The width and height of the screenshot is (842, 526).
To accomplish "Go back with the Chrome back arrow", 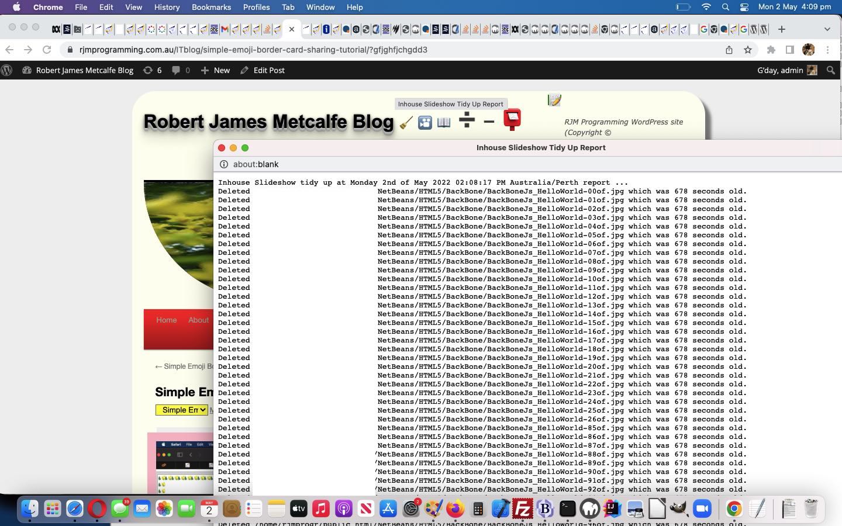I will click(x=9, y=50).
